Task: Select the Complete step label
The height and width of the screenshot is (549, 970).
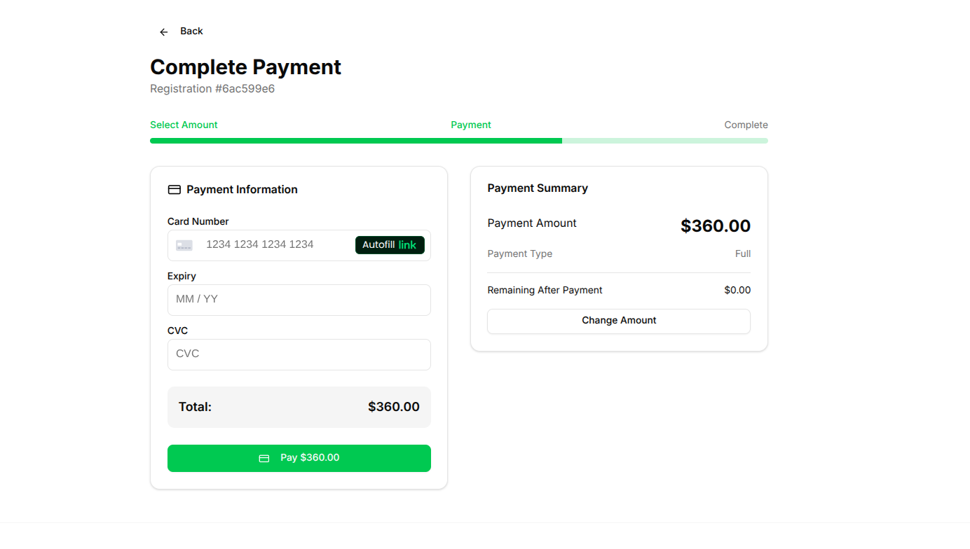Action: 746,125
